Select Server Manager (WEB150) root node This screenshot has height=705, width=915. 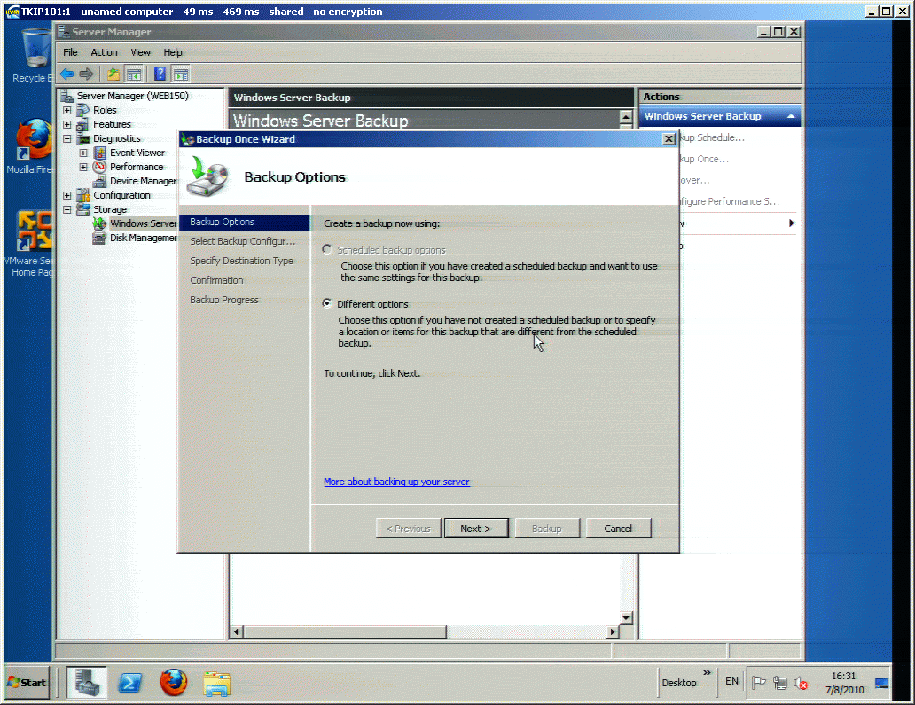(x=132, y=96)
